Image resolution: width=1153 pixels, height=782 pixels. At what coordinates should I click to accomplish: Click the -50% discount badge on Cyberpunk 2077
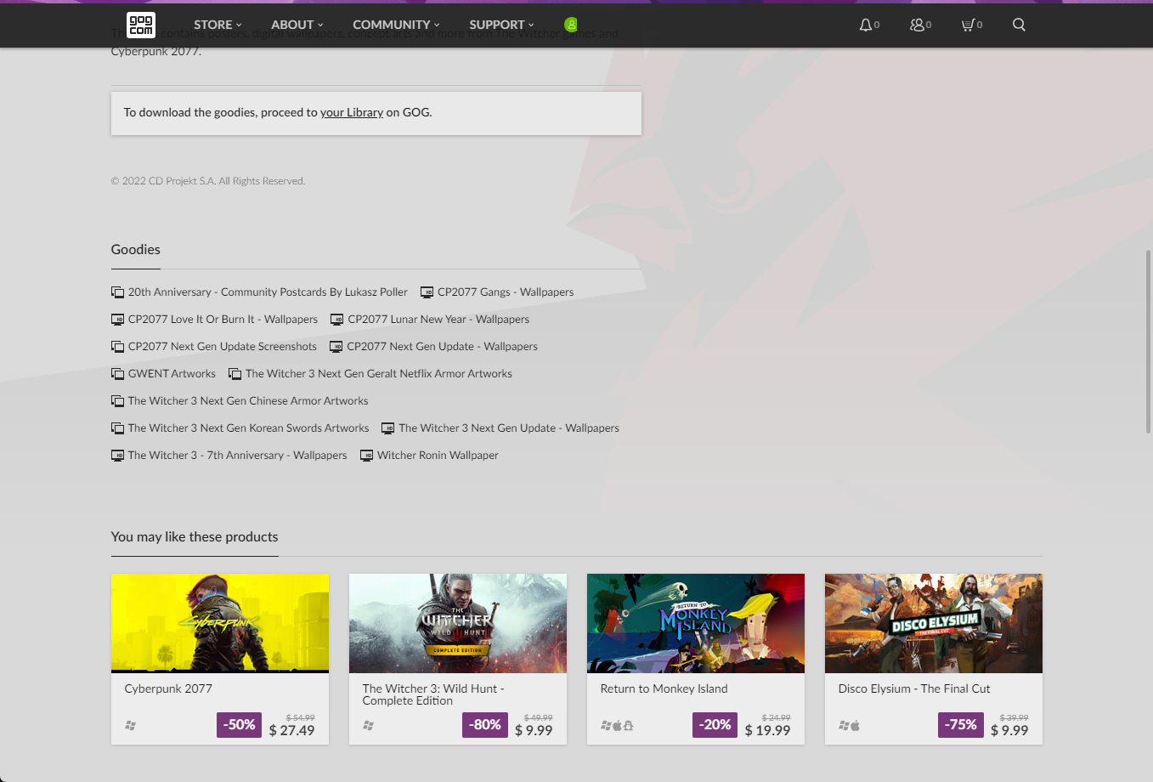pos(239,725)
